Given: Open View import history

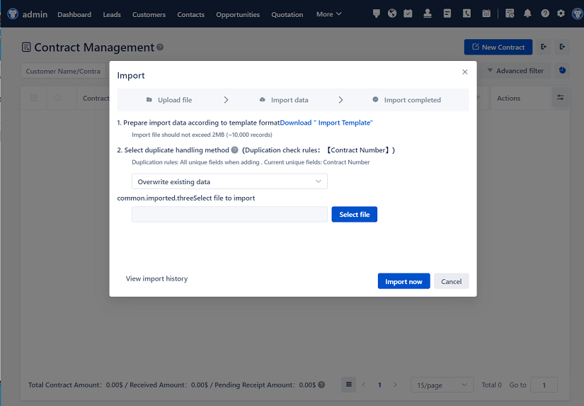Looking at the screenshot, I should pyautogui.click(x=157, y=278).
